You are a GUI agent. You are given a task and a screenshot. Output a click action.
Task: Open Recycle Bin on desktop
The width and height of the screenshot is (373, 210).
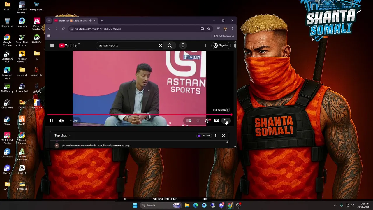(x=7, y=23)
